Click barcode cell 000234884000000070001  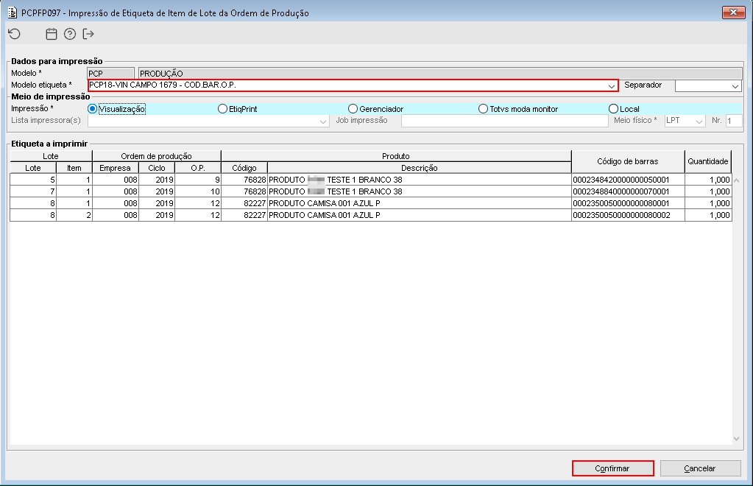(628, 191)
